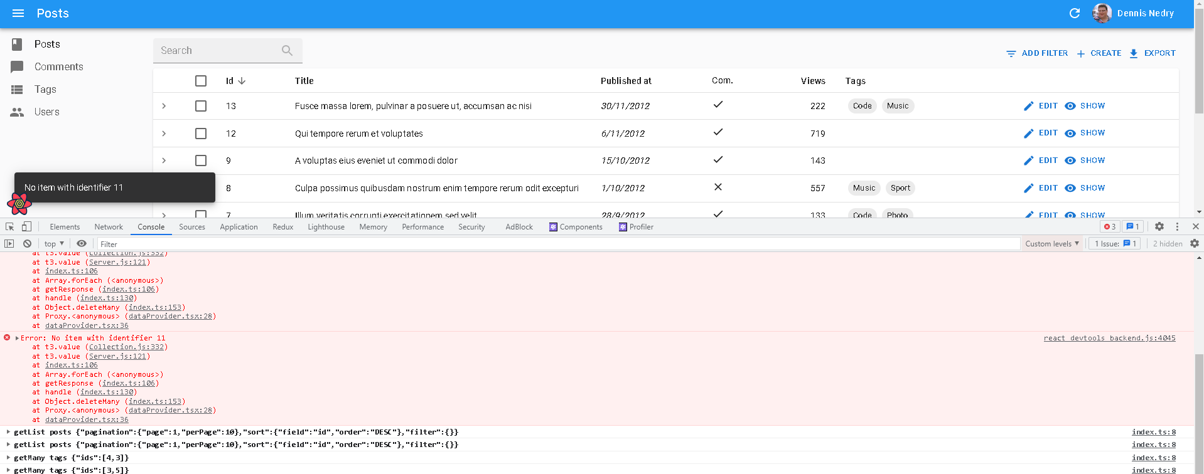The image size is (1204, 474).
Task: Sort the table by the Id column
Action: [235, 81]
